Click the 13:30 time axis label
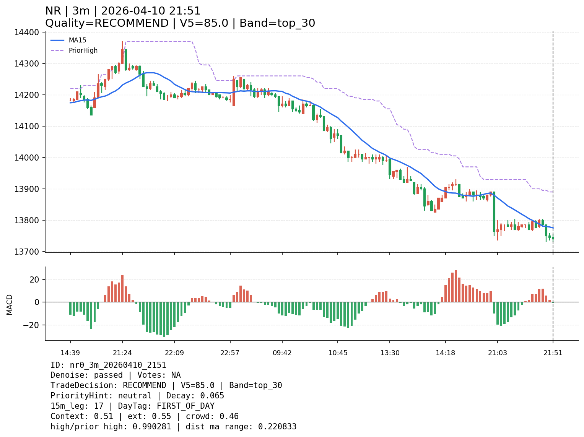The image size is (584, 437). (x=390, y=353)
